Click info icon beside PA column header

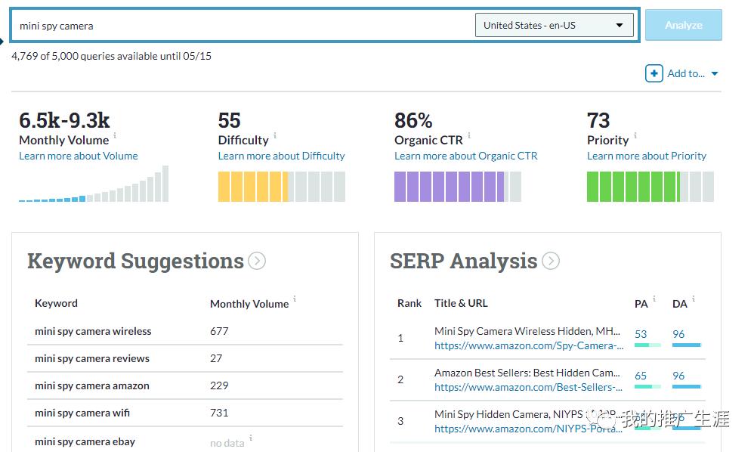click(x=654, y=299)
